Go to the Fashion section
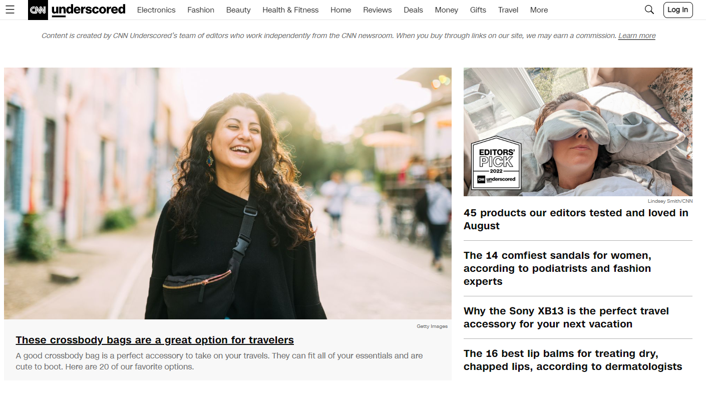The width and height of the screenshot is (706, 398). coord(201,10)
